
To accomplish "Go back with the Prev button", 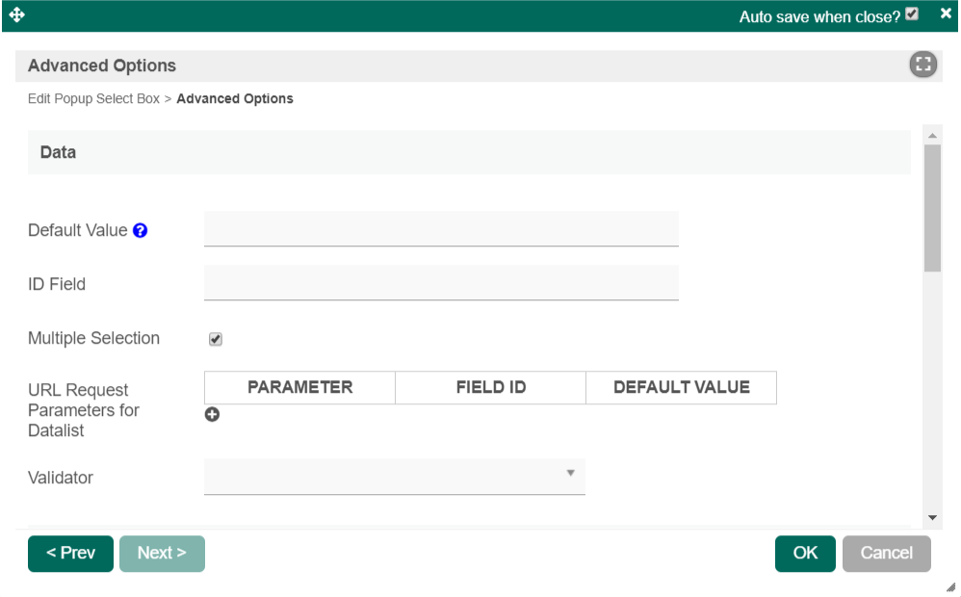I will pos(70,554).
